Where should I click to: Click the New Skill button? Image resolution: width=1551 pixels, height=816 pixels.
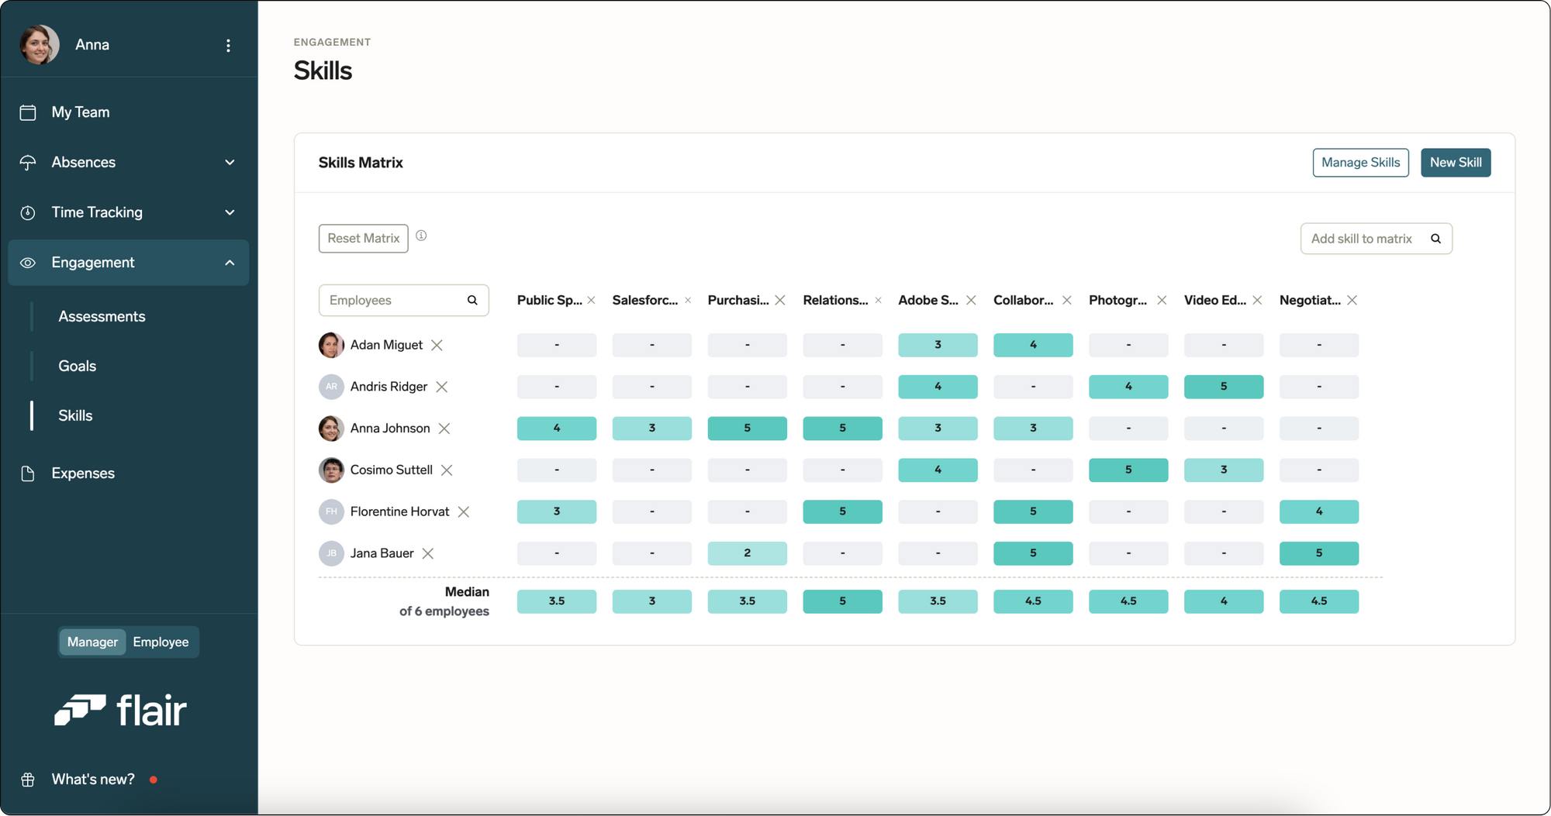click(1456, 162)
